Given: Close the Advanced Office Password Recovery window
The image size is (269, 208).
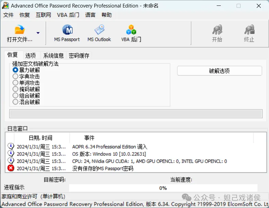Looking at the screenshot, I should tap(259, 6).
